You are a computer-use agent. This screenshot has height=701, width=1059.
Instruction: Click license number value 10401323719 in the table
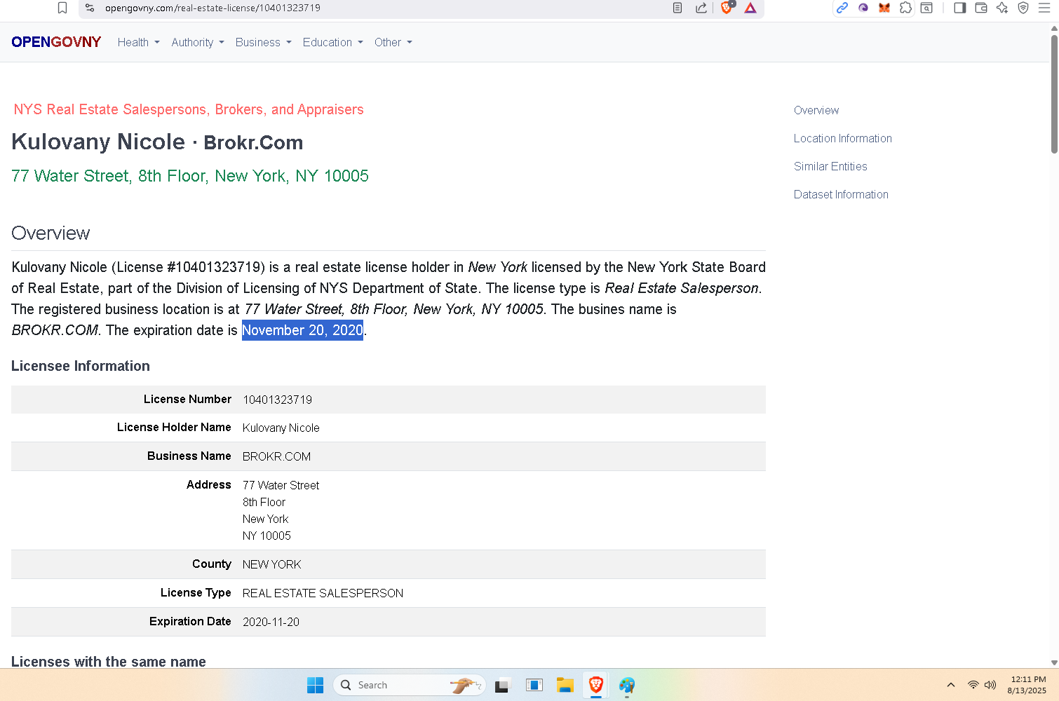(x=277, y=400)
